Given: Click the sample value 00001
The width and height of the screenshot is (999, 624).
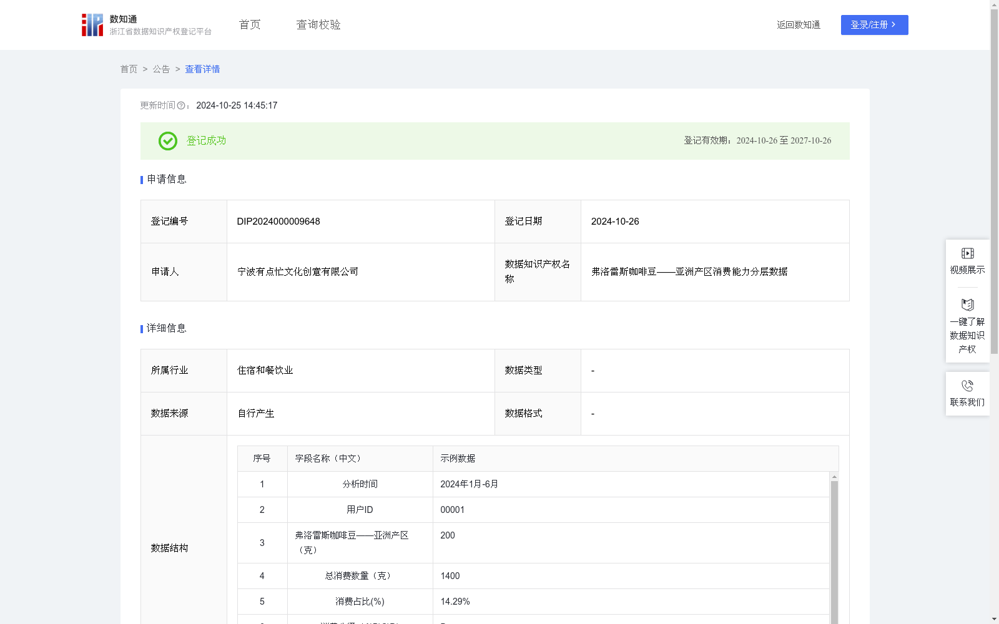Looking at the screenshot, I should tap(452, 510).
